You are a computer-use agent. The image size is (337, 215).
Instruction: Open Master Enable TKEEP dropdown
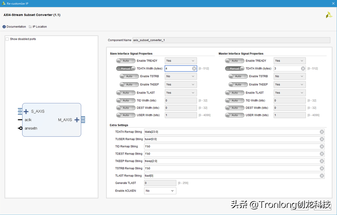[290, 85]
